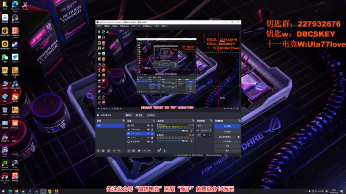Toggle lock on the 显示器采集 source
Image resolution: width=346 pixels, height=194 pixels.
pos(152,142)
